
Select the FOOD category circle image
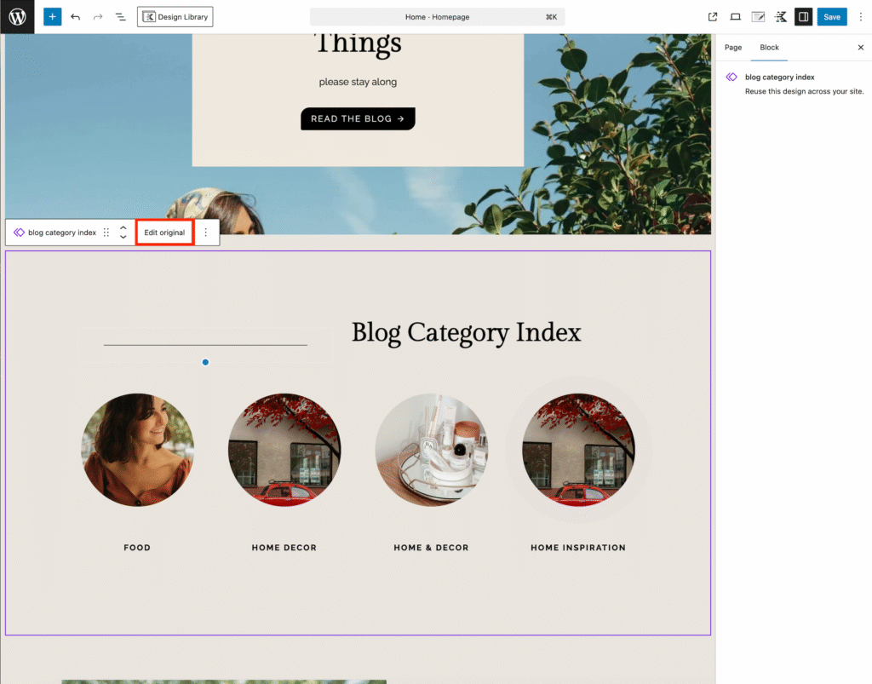tap(137, 450)
